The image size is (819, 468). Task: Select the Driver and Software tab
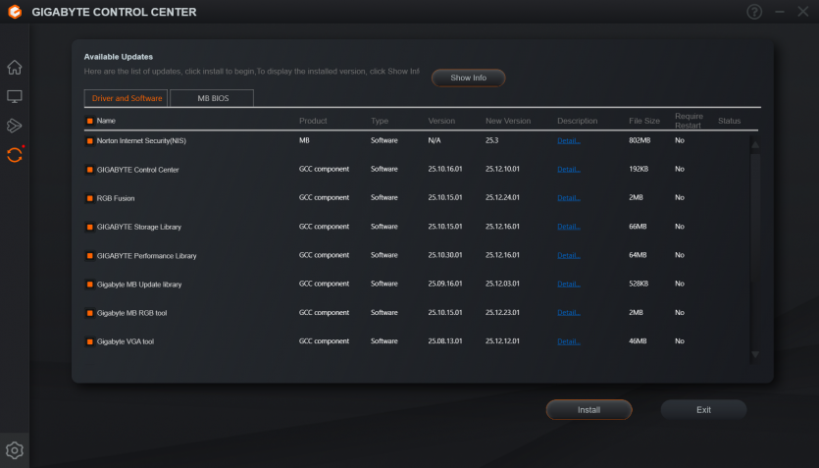point(127,98)
